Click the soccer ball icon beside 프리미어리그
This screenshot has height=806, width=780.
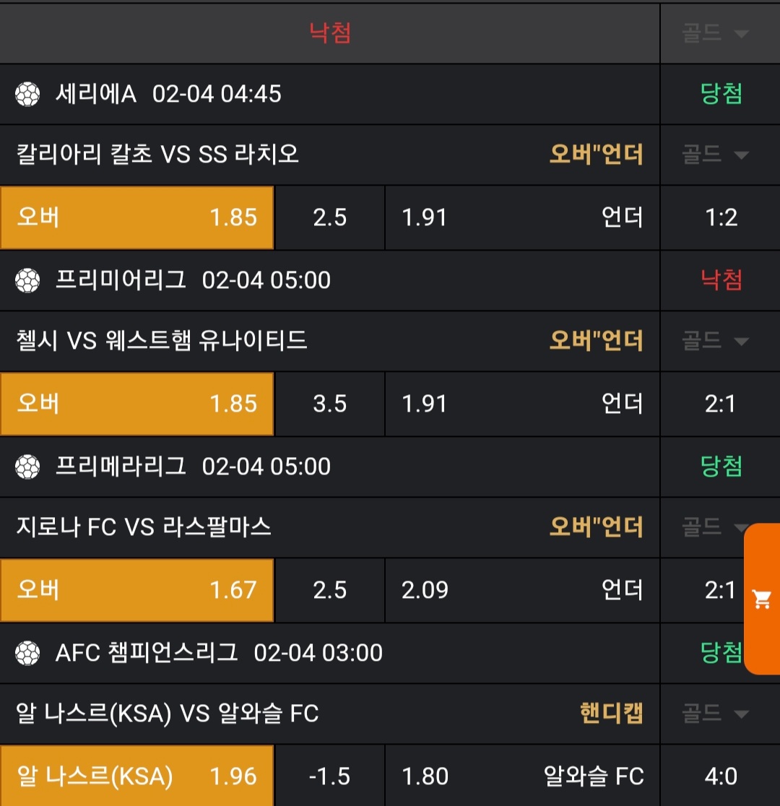[x=27, y=280]
